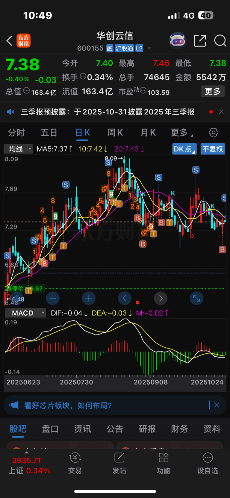Open the 盘口 tab
The height and width of the screenshot is (498, 230).
point(50,429)
